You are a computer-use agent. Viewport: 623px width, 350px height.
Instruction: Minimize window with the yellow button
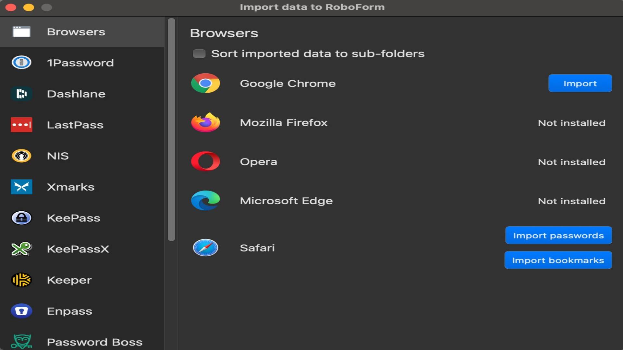coord(29,7)
